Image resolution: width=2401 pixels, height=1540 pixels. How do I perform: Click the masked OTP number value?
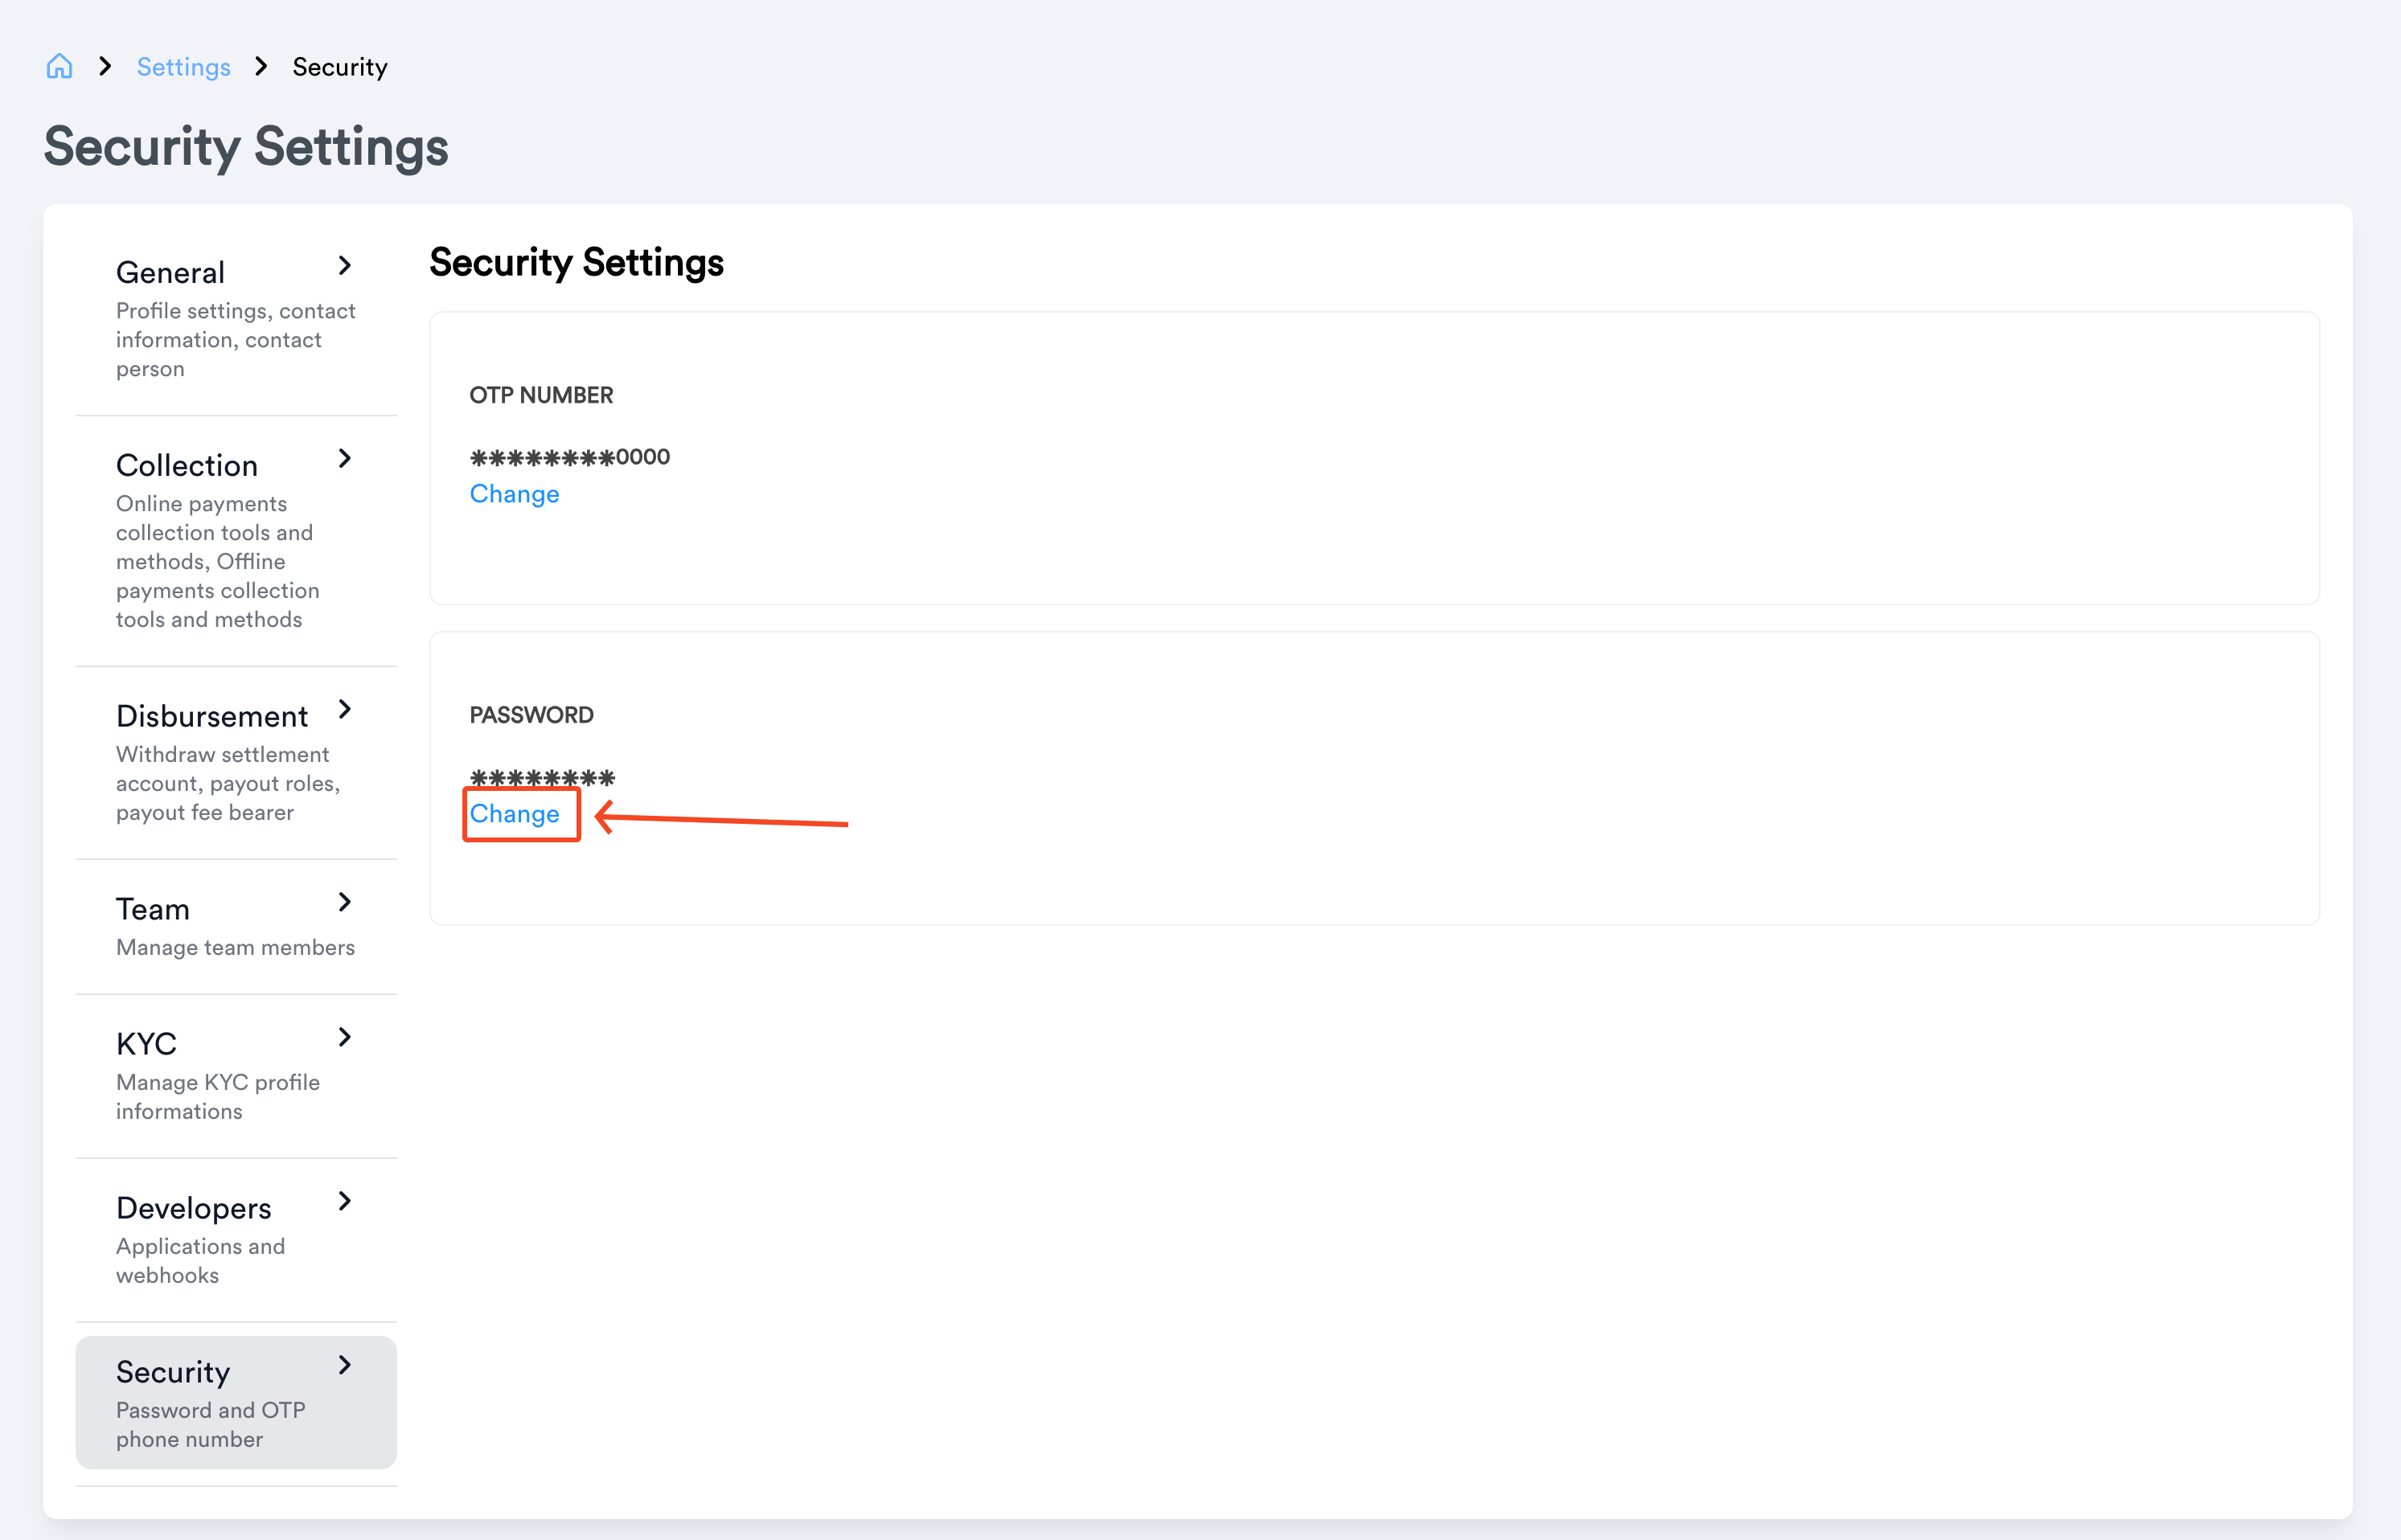click(569, 457)
